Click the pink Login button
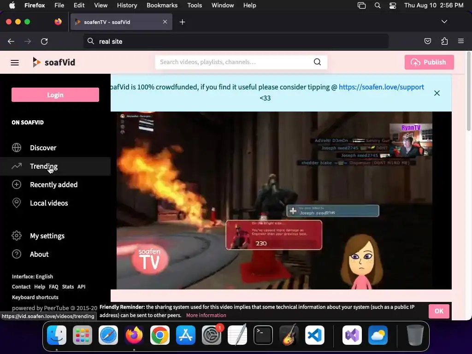472x354 pixels. coord(55,95)
